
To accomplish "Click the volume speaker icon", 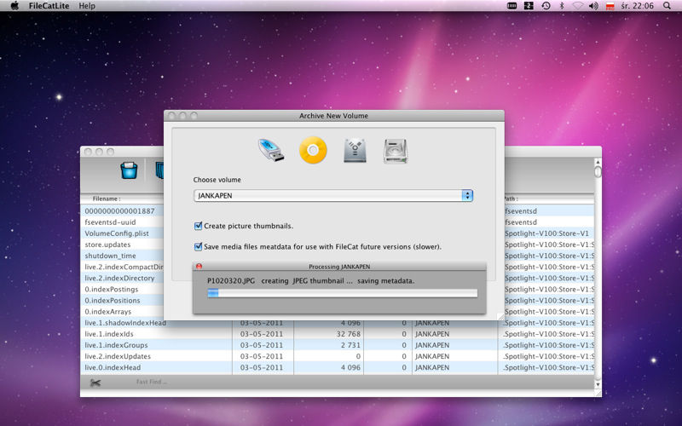I will pyautogui.click(x=593, y=6).
